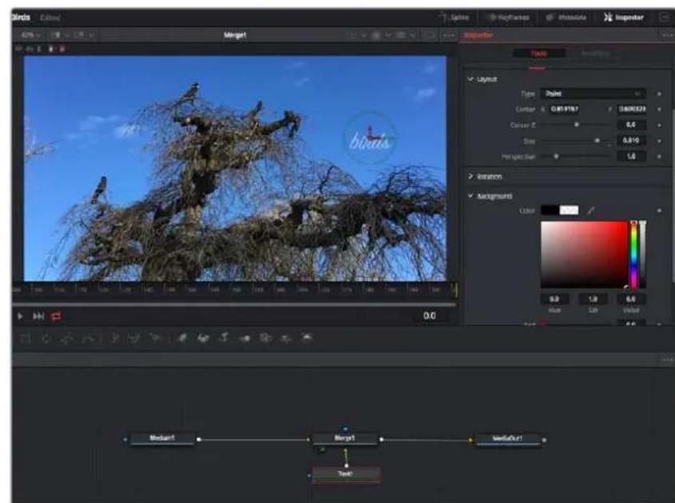Click the red icon in viewer sub-toolbar

pyautogui.click(x=62, y=49)
